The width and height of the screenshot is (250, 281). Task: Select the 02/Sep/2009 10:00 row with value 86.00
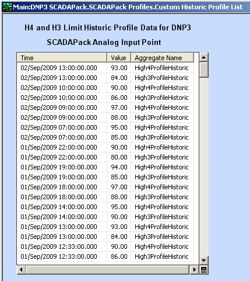(x=105, y=98)
